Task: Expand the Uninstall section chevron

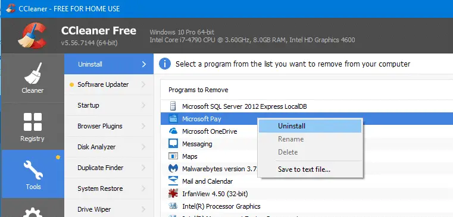Action: click(144, 64)
